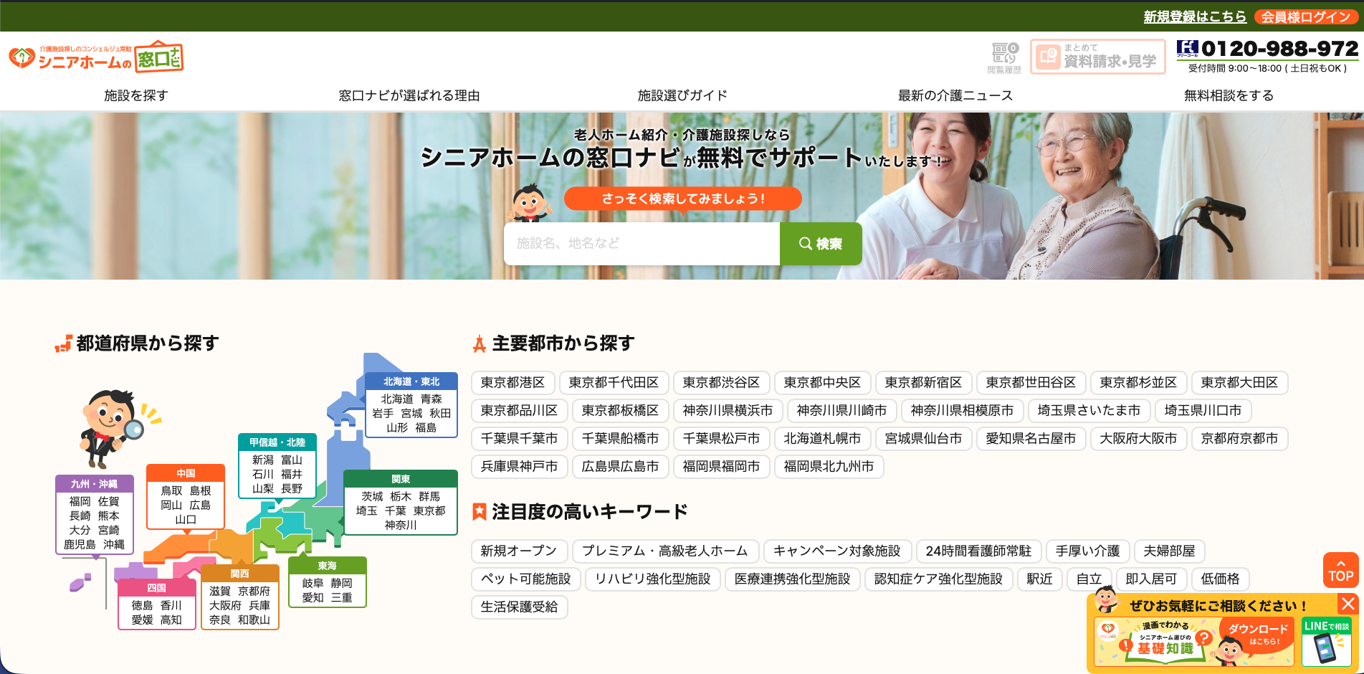The width and height of the screenshot is (1364, 674).
Task: Click the 0120-988-972 free dial number
Action: 1278,49
